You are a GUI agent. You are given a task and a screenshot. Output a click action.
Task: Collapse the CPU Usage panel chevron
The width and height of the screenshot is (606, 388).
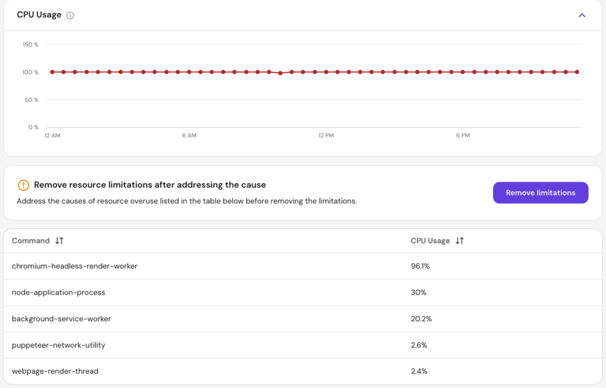(x=582, y=15)
